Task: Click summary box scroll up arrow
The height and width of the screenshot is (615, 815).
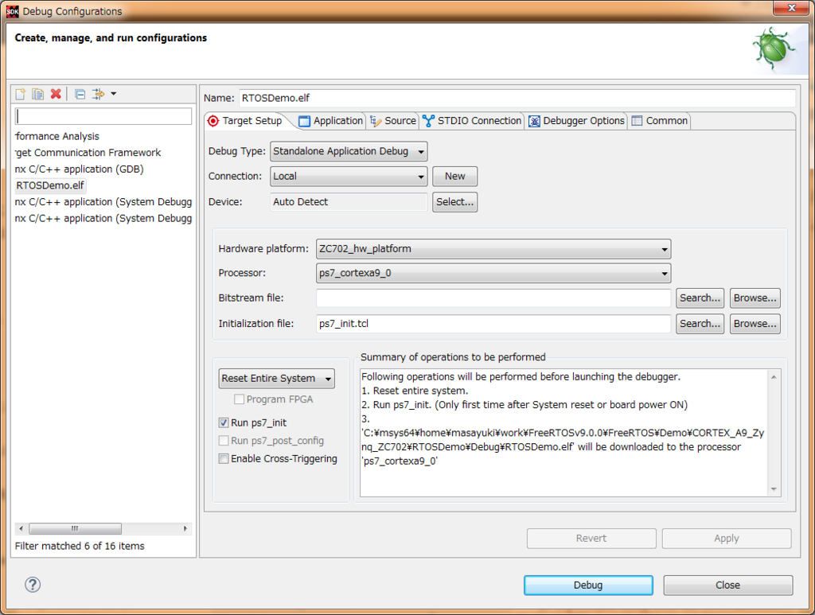Action: coord(774,377)
